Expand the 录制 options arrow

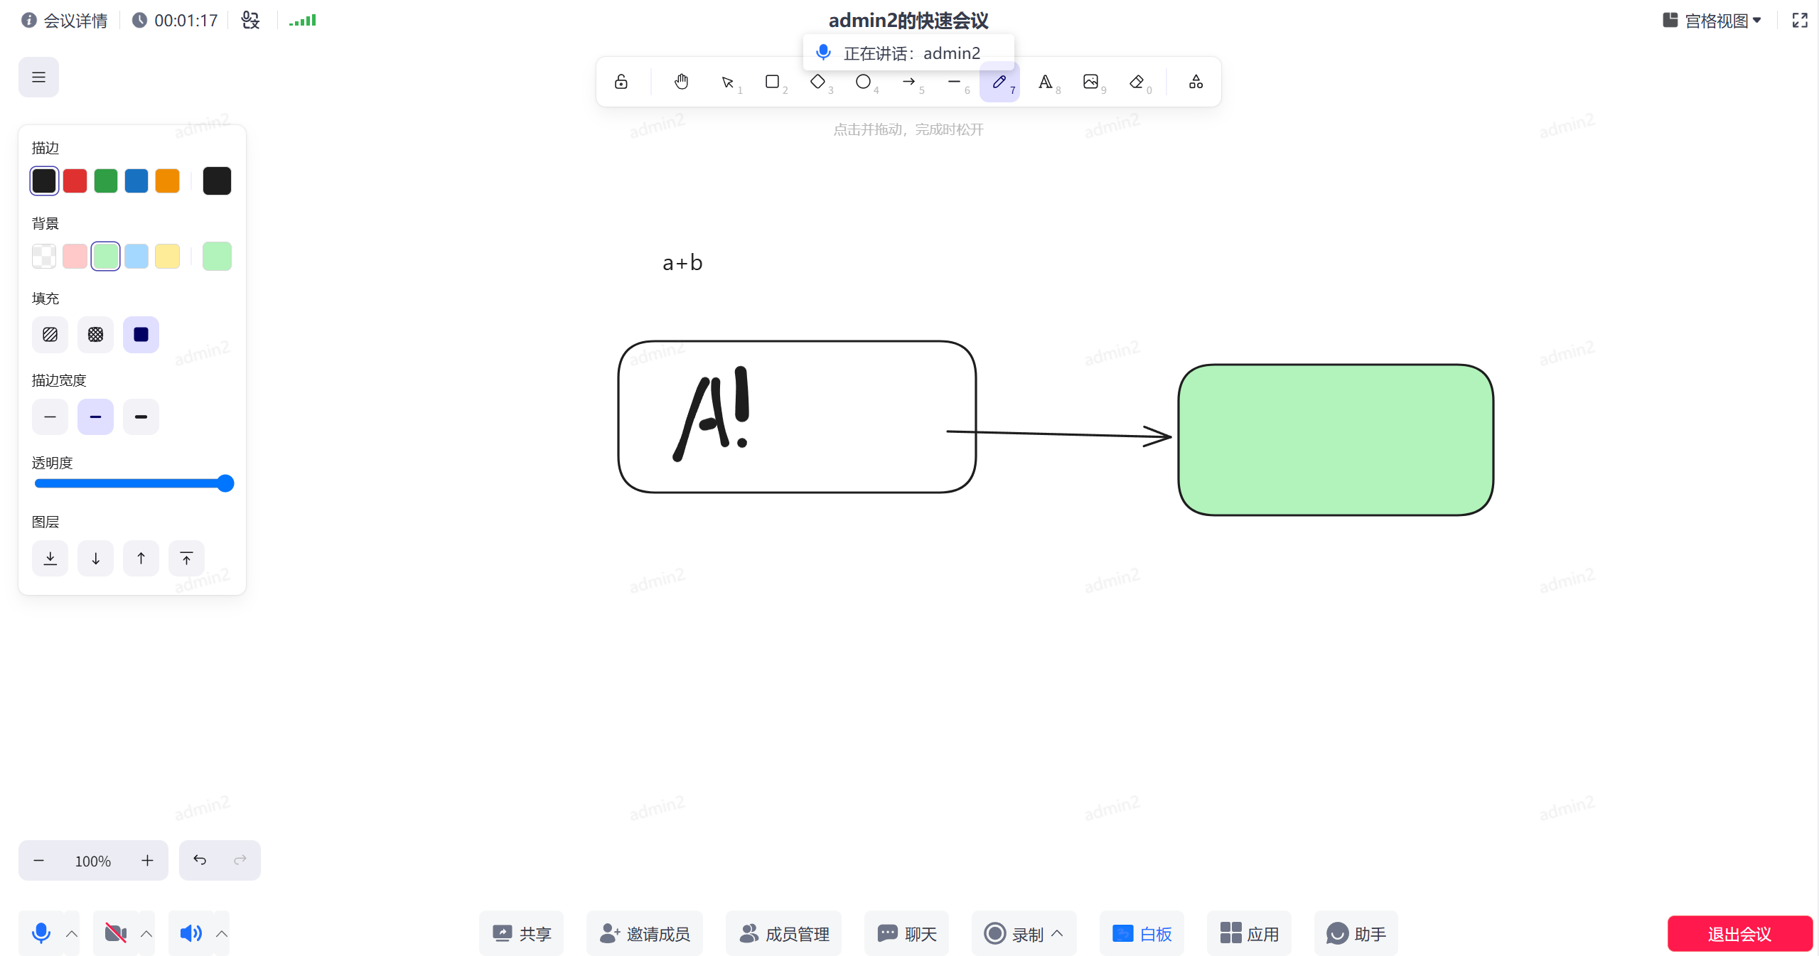click(x=1058, y=933)
